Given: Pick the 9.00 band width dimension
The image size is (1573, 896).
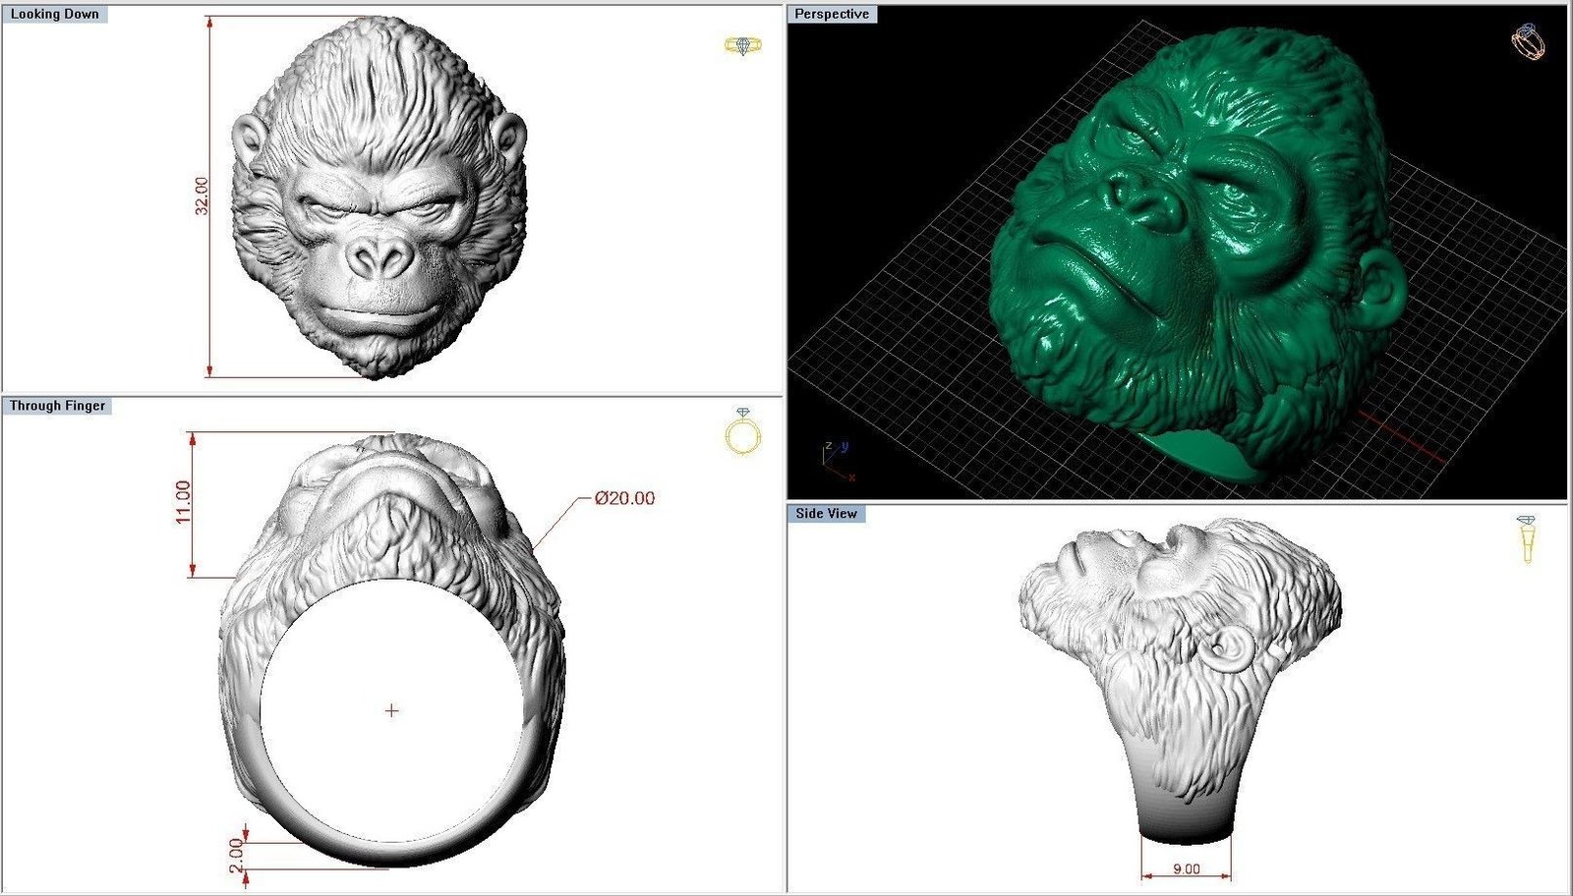Looking at the screenshot, I should (x=1187, y=868).
